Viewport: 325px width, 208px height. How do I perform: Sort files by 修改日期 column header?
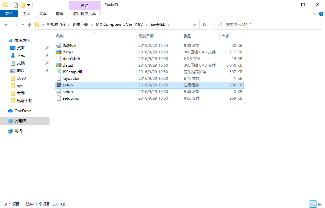146,36
